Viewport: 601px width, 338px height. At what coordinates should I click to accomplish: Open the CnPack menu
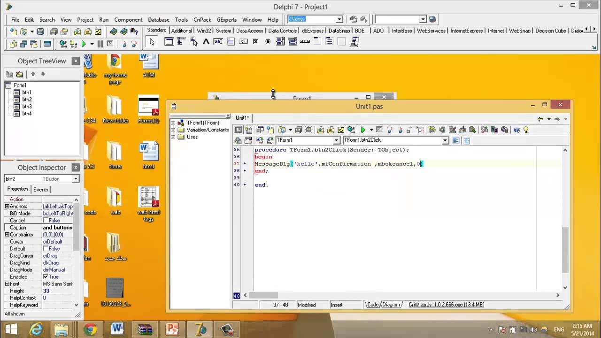[x=202, y=20]
